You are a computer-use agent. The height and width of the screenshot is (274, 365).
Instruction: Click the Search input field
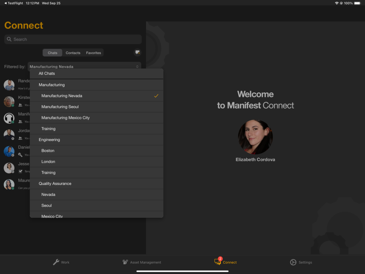[x=73, y=39]
